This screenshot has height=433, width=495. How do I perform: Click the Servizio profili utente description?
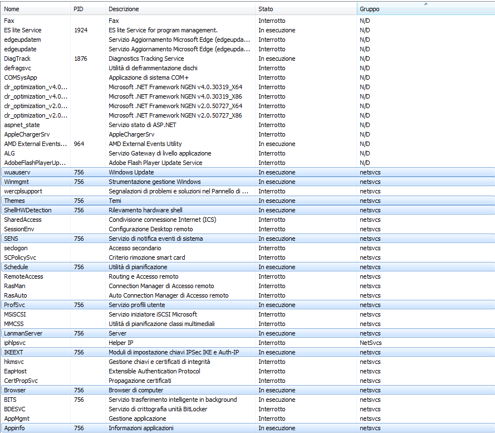click(136, 305)
